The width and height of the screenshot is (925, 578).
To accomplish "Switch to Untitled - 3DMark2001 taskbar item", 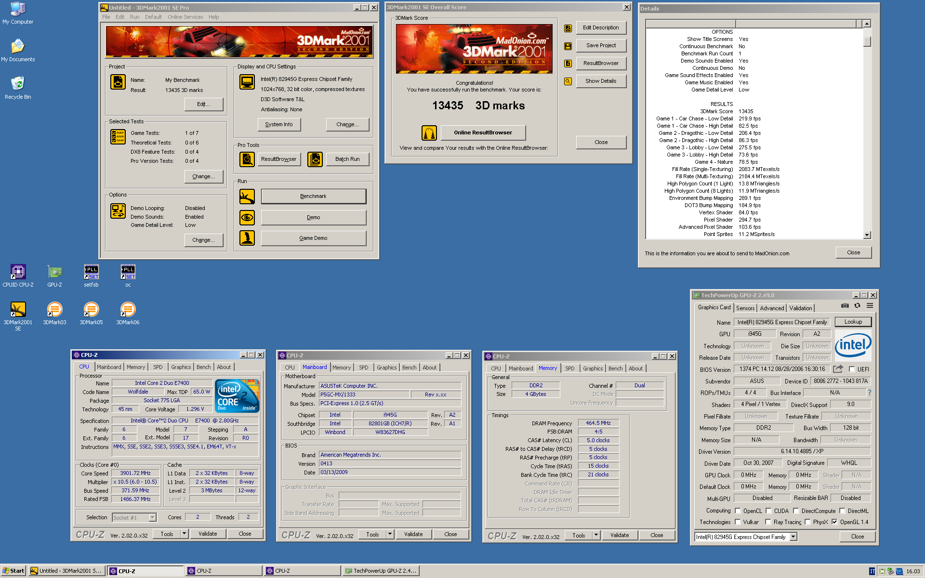I will 66,571.
